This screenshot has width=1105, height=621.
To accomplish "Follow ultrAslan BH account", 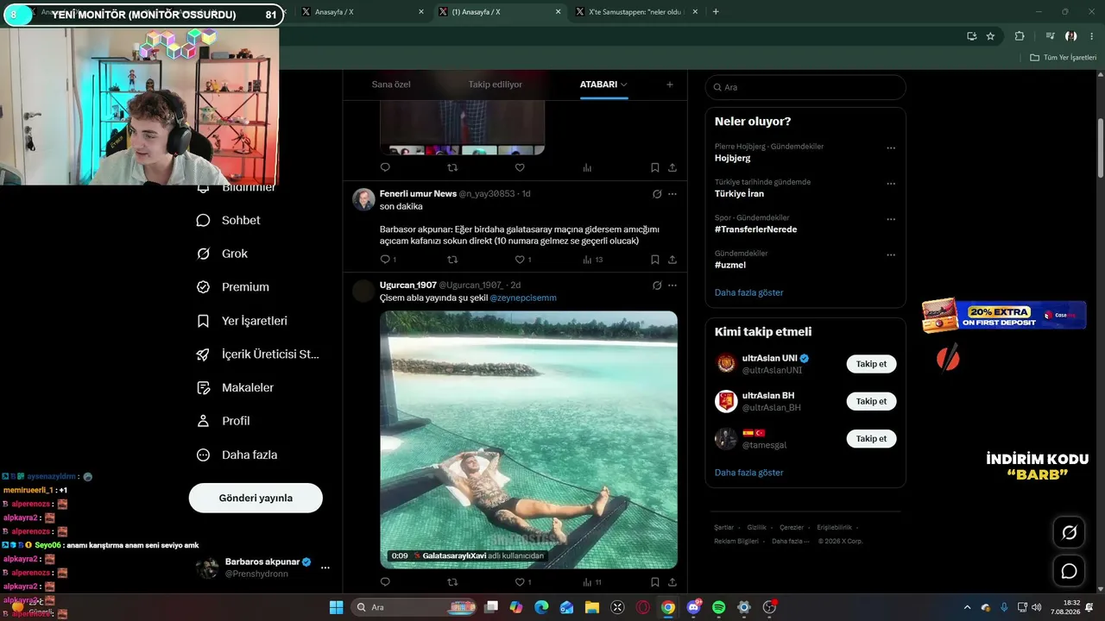I will coord(871,401).
